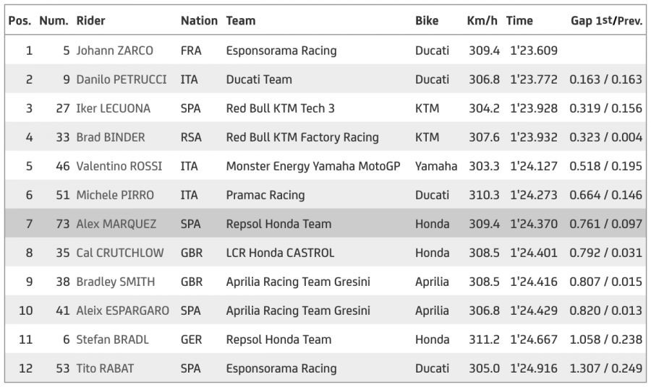The image size is (651, 387).
Task: Click the Nation column header
Action: click(x=199, y=21)
